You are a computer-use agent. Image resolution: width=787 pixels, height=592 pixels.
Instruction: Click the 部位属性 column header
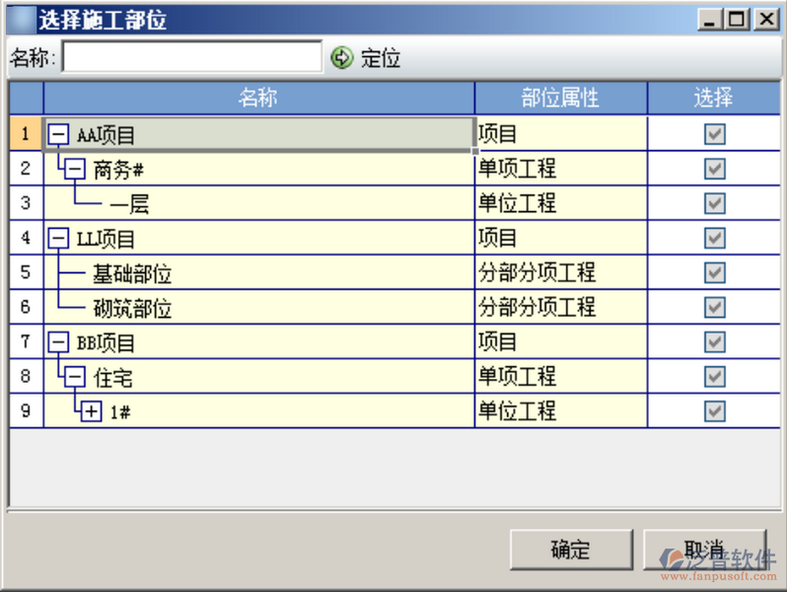(560, 98)
